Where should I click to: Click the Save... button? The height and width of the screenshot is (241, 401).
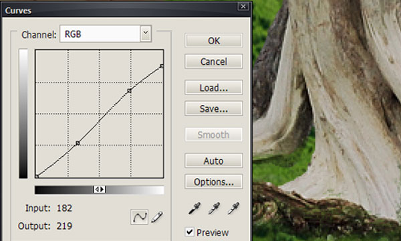[x=214, y=108]
